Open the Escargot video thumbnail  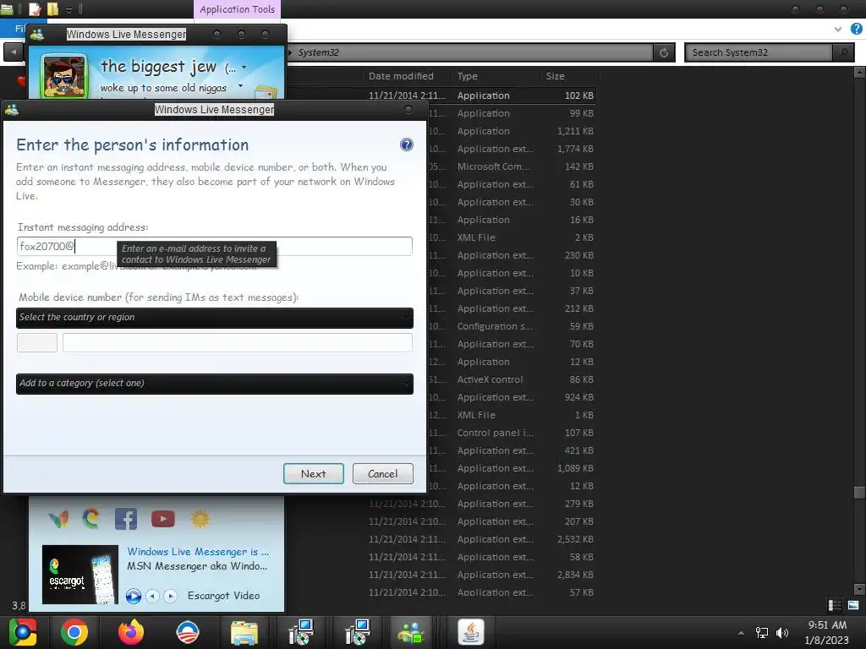pos(80,575)
